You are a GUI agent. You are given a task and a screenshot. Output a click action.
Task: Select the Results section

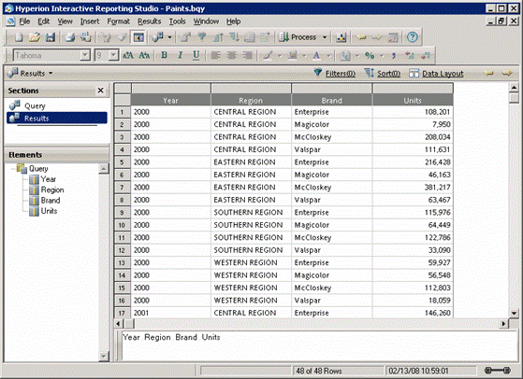click(57, 119)
